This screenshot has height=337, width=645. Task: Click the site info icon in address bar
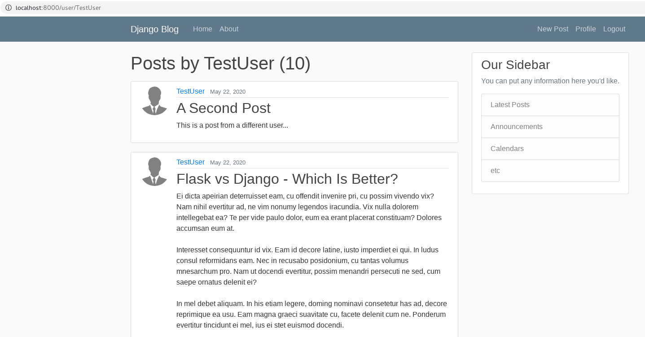coord(8,8)
